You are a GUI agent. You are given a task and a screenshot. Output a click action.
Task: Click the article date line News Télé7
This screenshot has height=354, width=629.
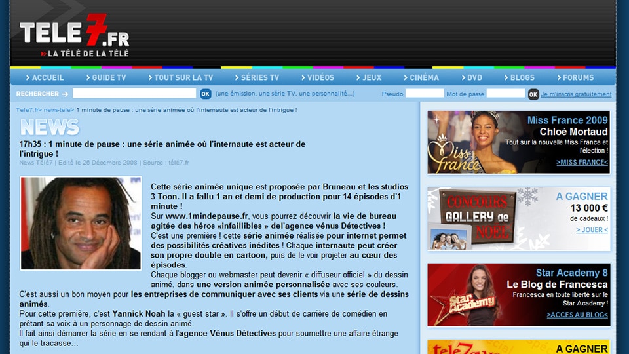[104, 163]
